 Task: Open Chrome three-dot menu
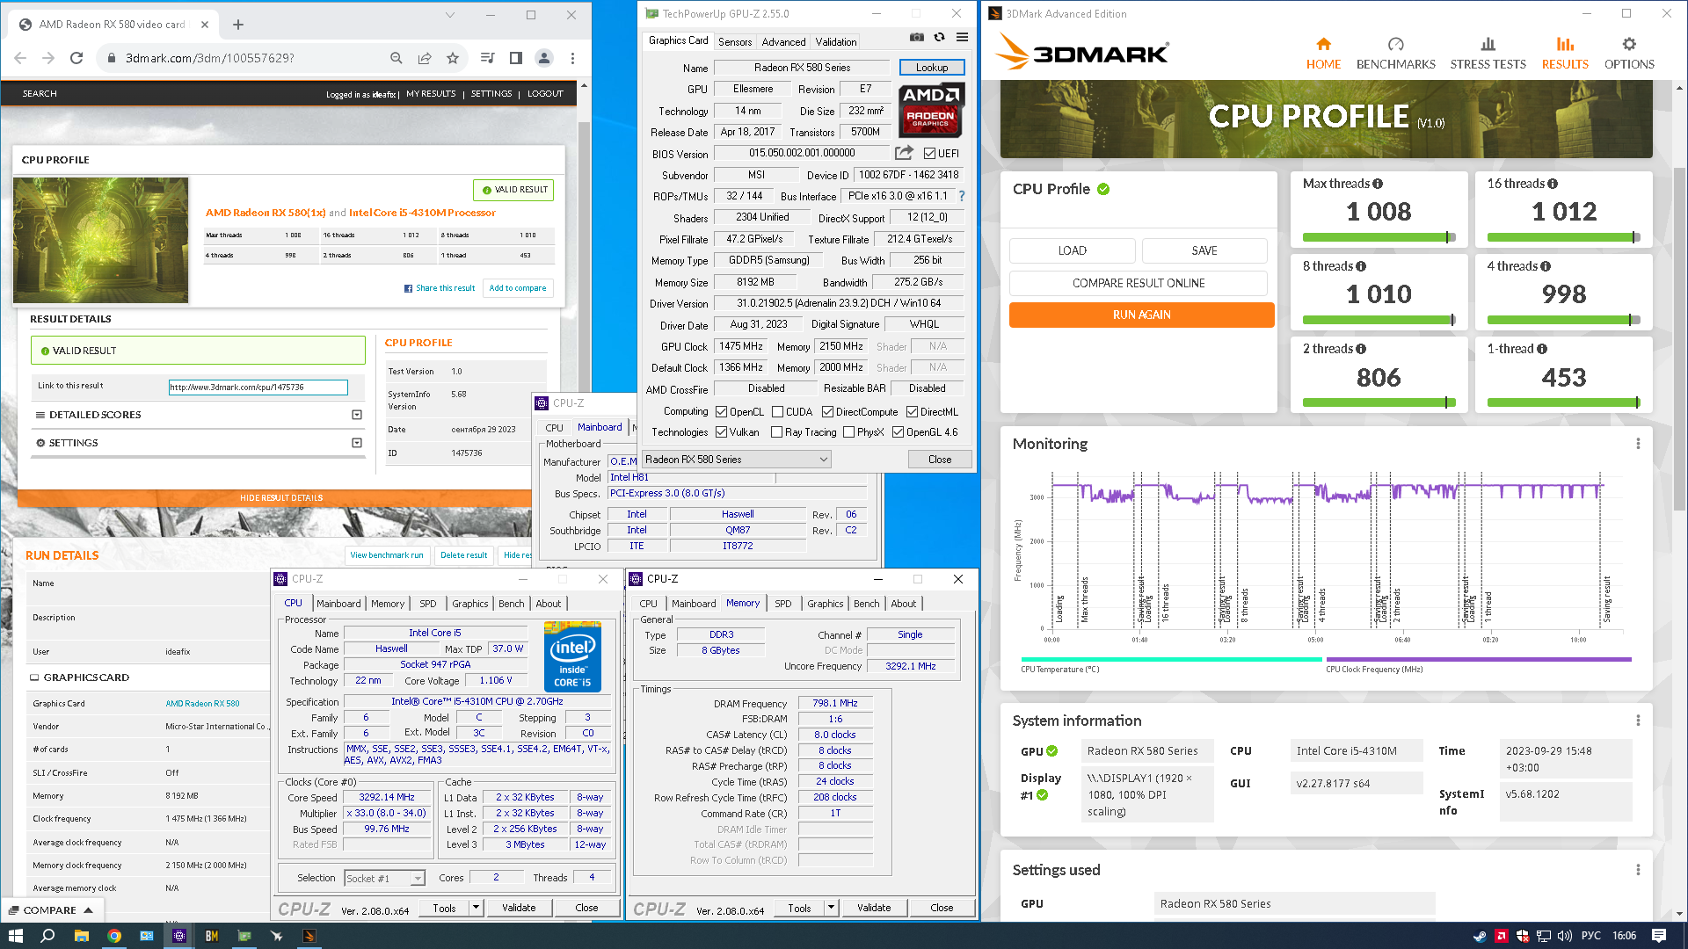coord(572,58)
